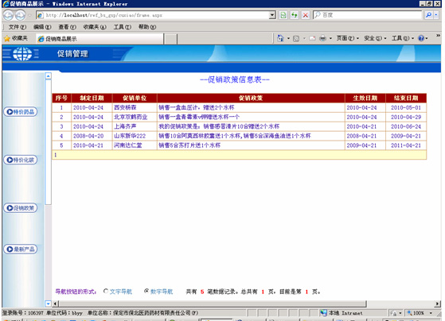445x321 pixels.
Task: Open the 收藏夹 menu in menu bar
Action: click(95, 27)
